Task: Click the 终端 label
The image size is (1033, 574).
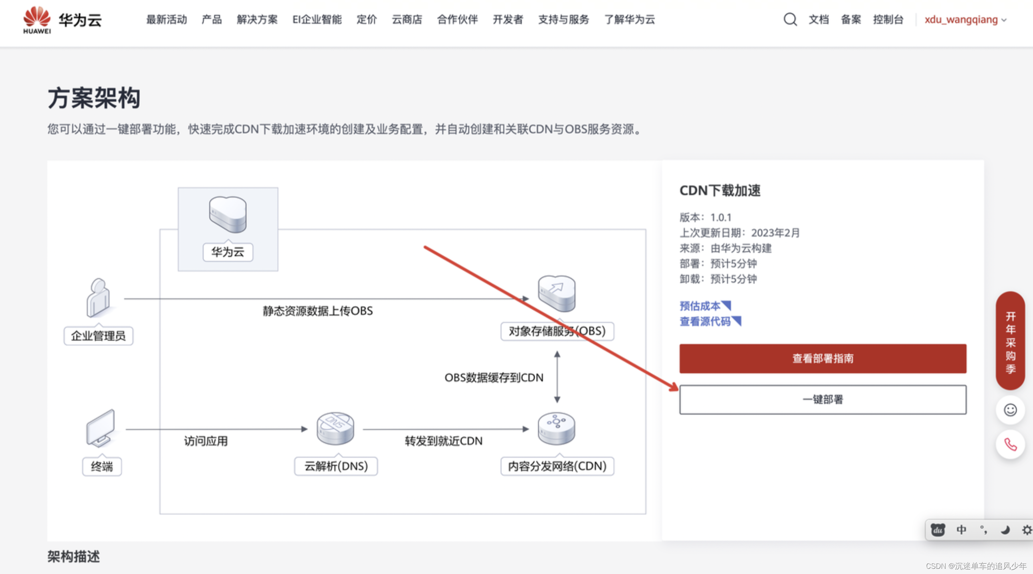Action: pyautogui.click(x=101, y=467)
